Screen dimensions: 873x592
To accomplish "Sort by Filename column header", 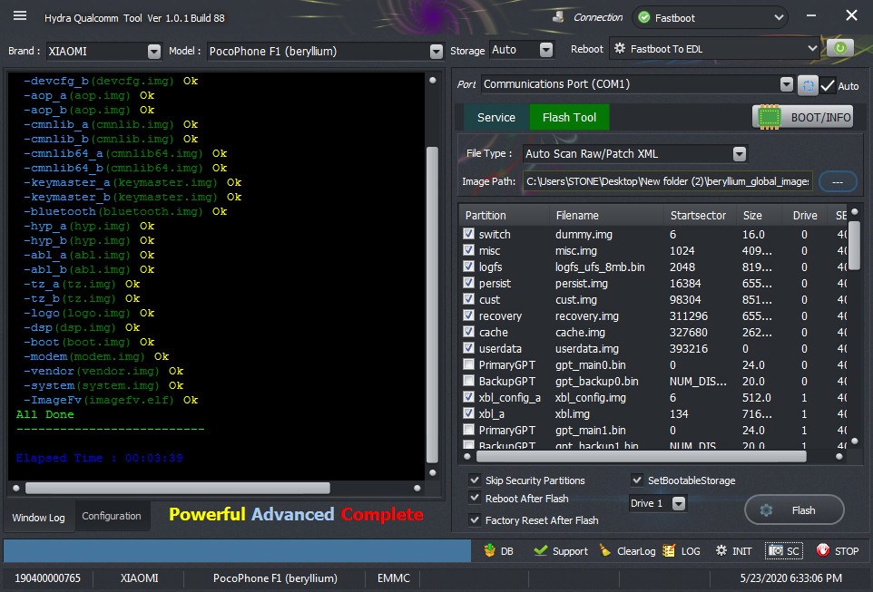I will click(x=577, y=216).
